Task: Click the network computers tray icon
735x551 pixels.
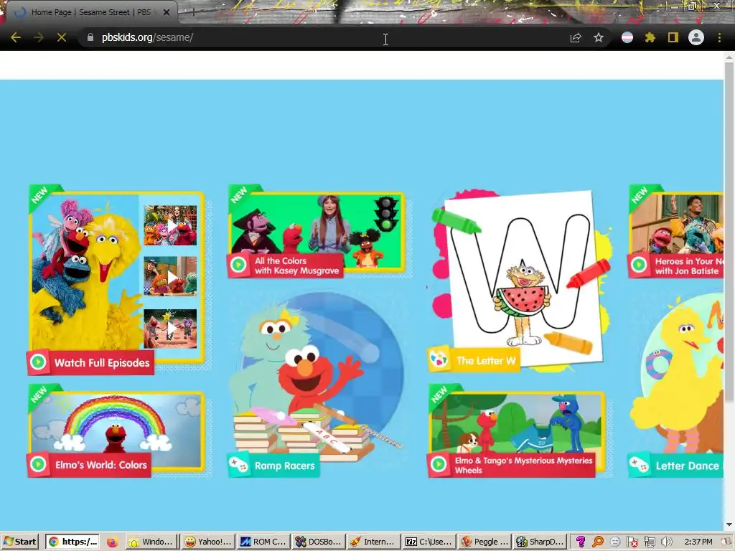Action: click(649, 542)
